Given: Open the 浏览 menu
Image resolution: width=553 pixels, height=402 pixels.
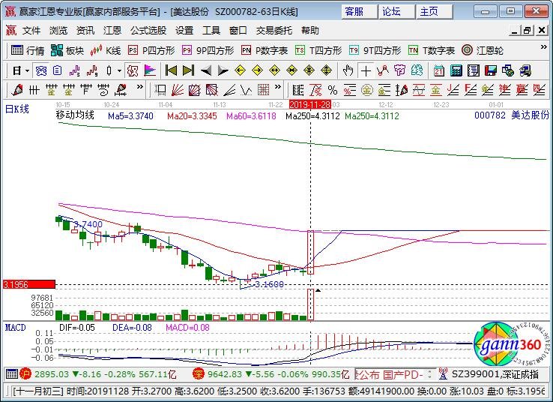Looking at the screenshot, I should tap(58, 31).
